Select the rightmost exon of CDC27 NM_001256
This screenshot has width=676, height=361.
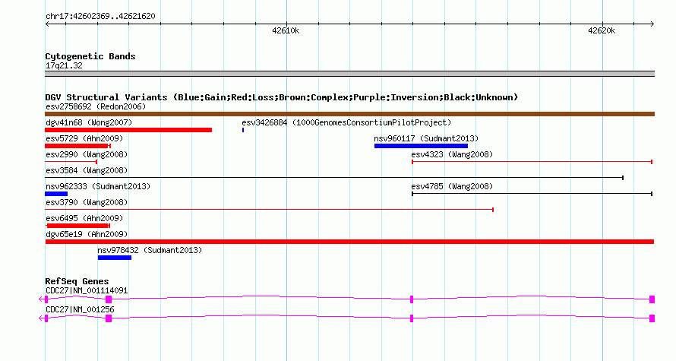point(652,318)
